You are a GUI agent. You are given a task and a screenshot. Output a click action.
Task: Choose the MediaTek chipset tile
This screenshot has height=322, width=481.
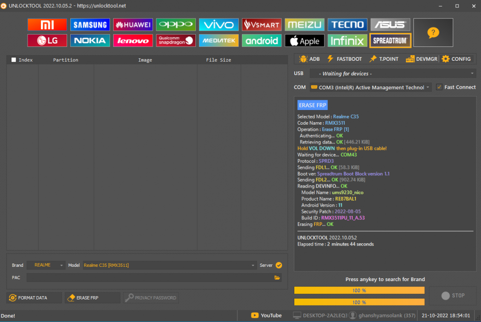[x=219, y=40]
